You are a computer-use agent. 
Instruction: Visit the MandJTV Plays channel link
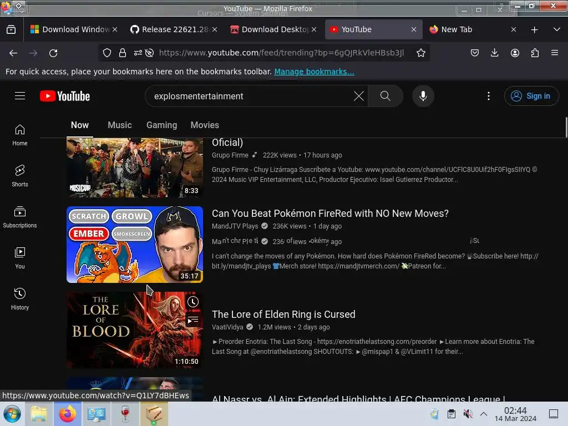pyautogui.click(x=235, y=226)
